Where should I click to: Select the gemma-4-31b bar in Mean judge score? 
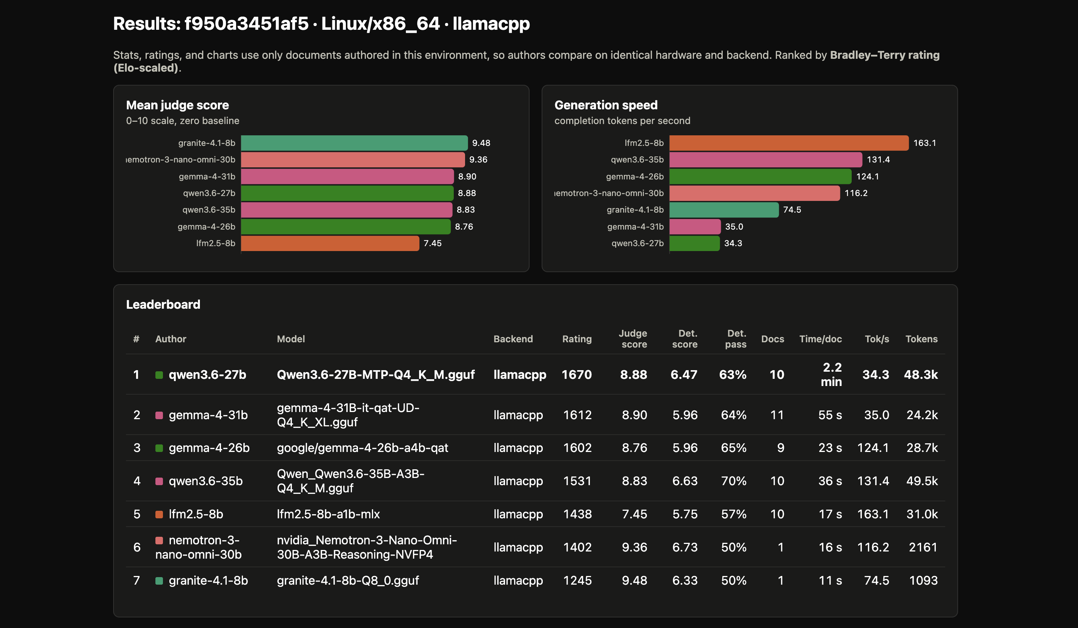(x=347, y=176)
